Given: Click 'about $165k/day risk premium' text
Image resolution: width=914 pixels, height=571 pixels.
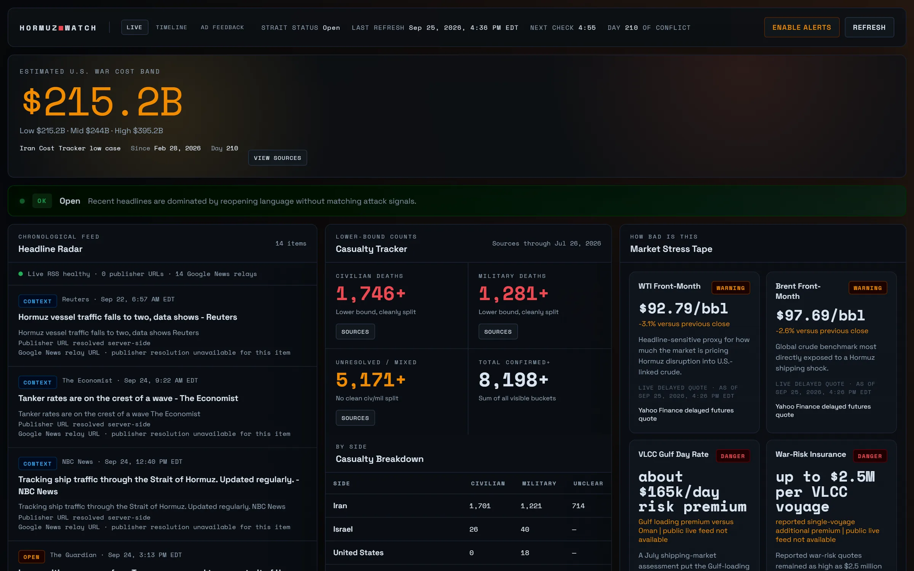Looking at the screenshot, I should (692, 491).
